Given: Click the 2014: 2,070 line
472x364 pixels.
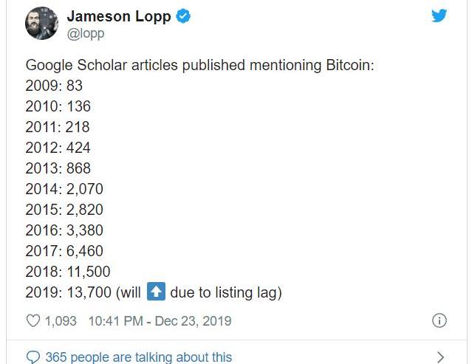Looking at the screenshot, I should click(x=64, y=189).
